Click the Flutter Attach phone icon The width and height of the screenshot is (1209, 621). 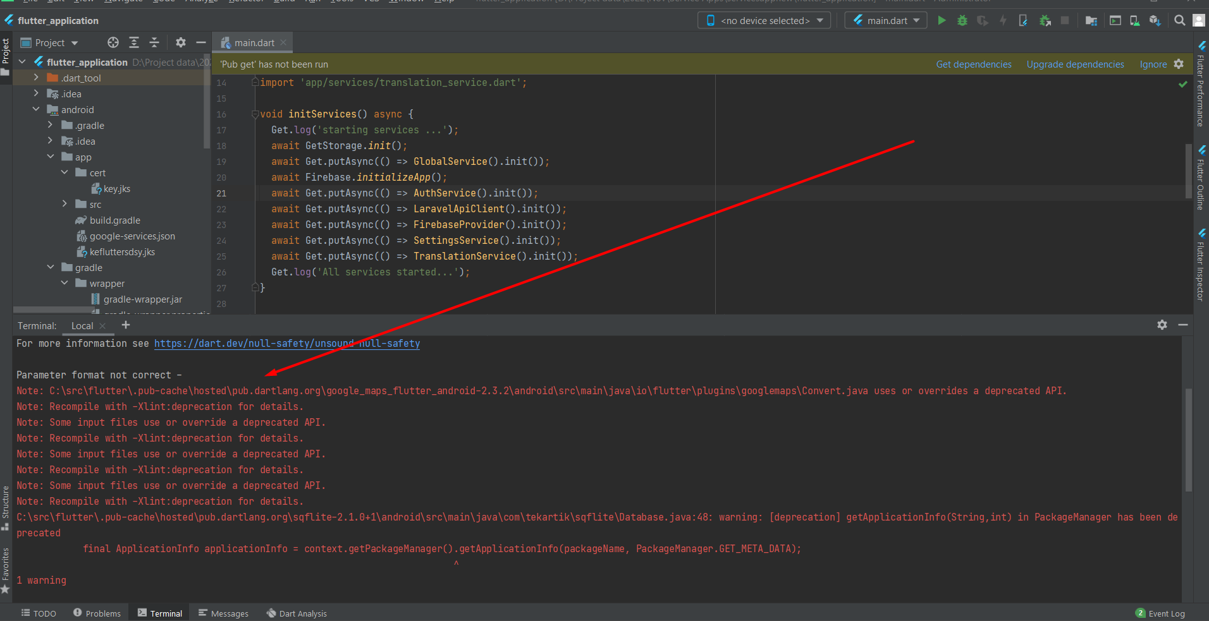pos(1023,20)
